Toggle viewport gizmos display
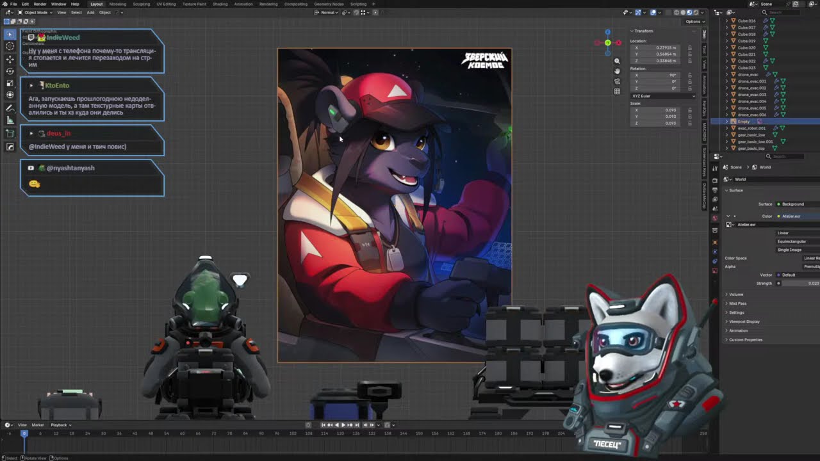Viewport: 820px width, 461px height. 638,12
